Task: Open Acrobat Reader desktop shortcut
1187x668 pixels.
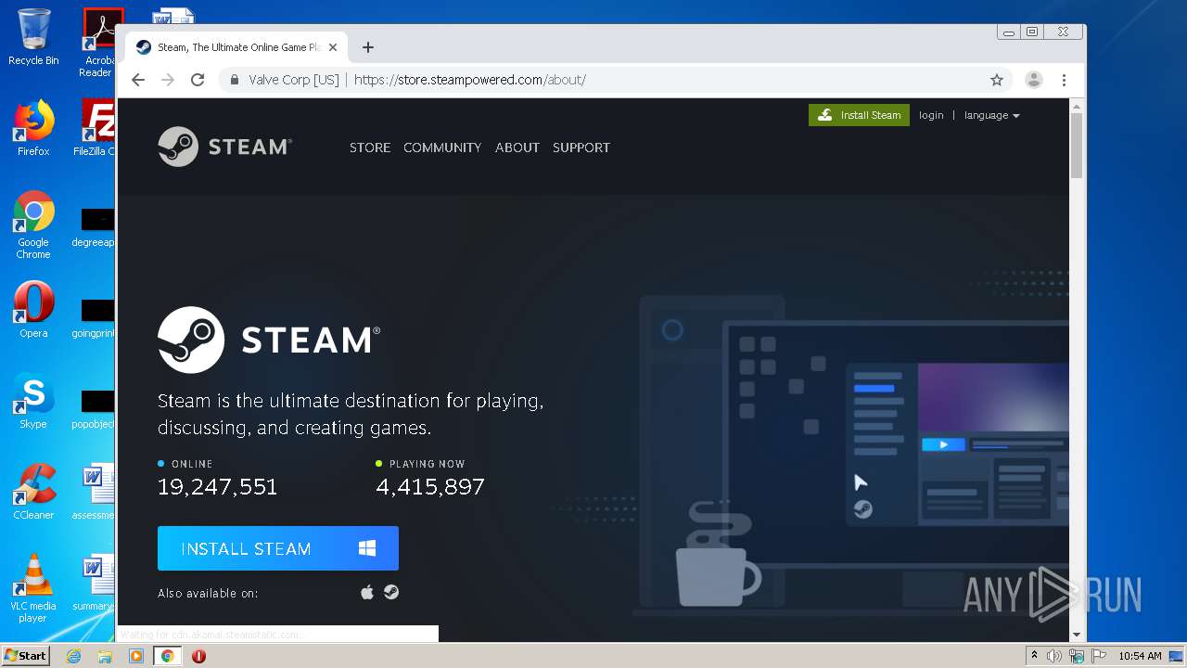Action: pos(99,43)
